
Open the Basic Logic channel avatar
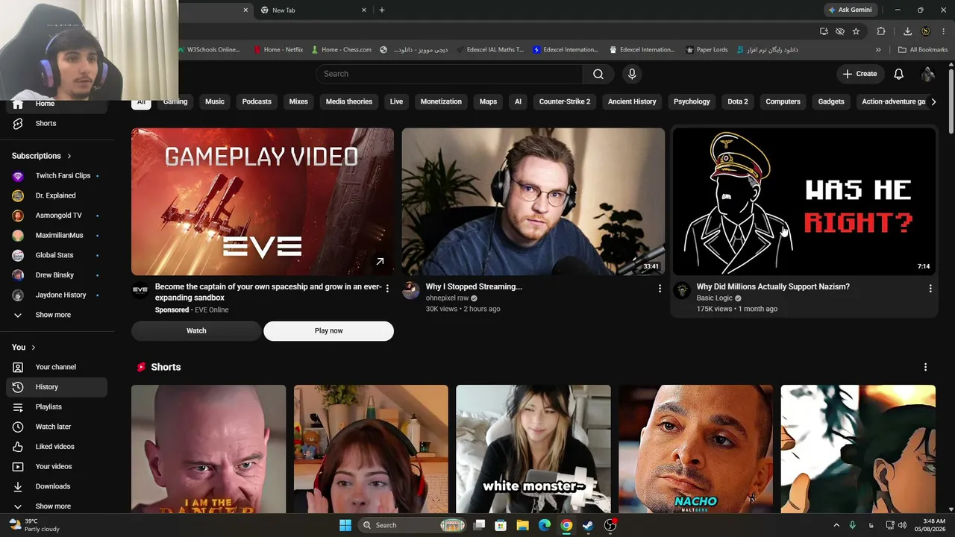682,291
